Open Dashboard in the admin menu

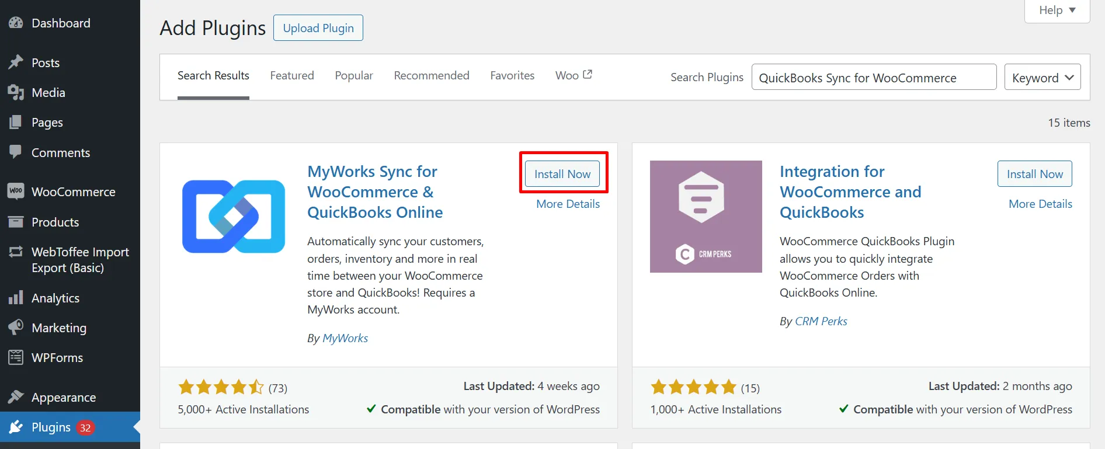click(61, 23)
